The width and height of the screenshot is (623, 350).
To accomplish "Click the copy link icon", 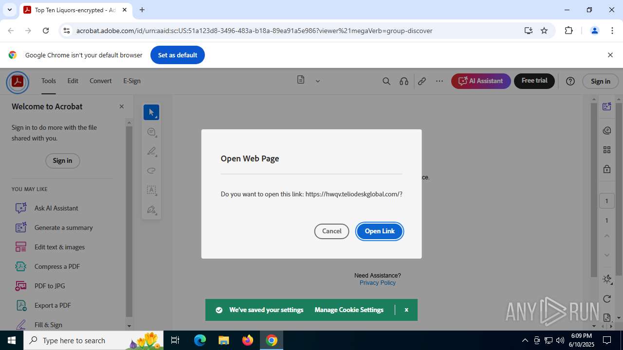I will [x=422, y=81].
